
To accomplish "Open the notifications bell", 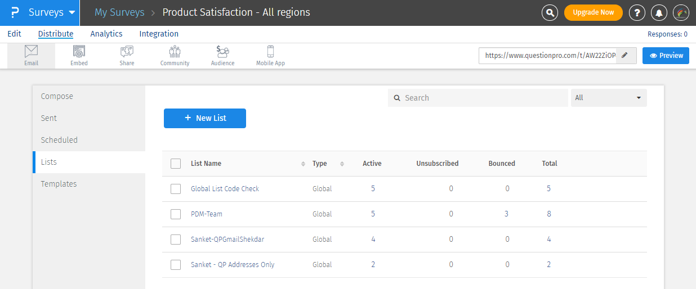I will click(659, 12).
